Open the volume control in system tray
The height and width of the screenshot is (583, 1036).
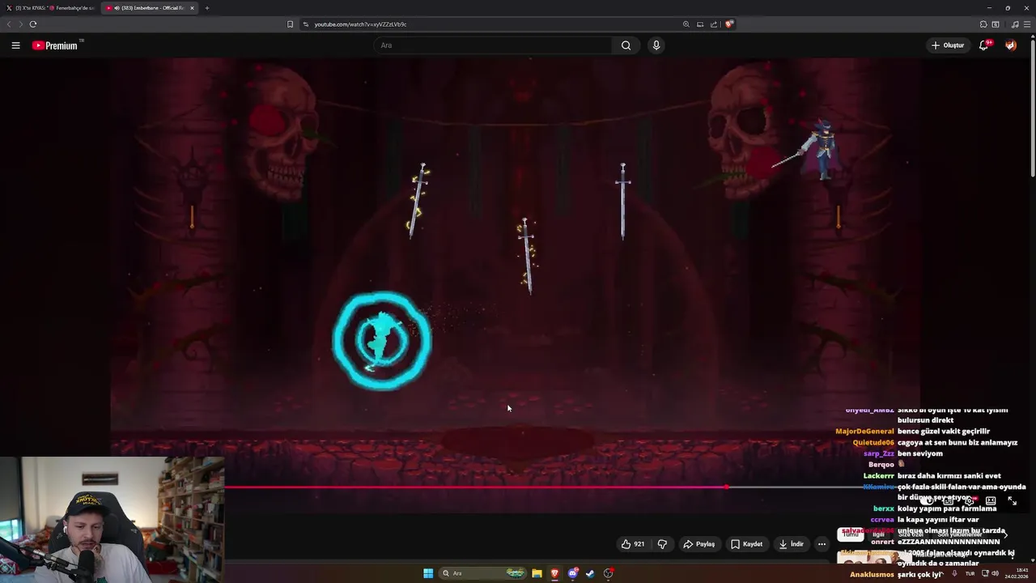[995, 573]
